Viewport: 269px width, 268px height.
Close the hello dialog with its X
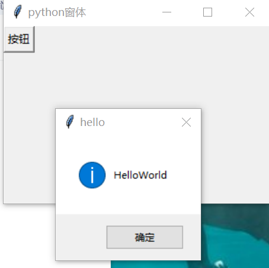pyautogui.click(x=186, y=122)
